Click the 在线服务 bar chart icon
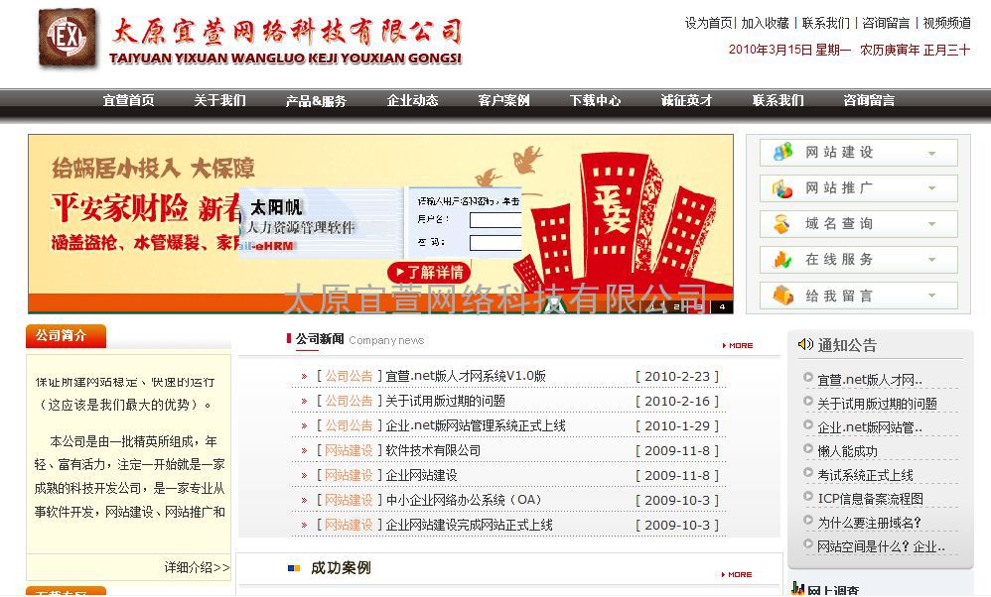The image size is (991, 597). coord(783,260)
